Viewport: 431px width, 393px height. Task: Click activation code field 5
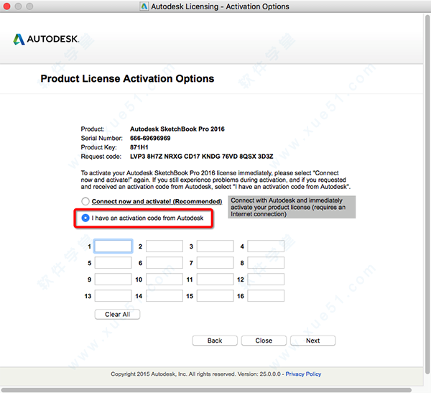tap(113, 263)
